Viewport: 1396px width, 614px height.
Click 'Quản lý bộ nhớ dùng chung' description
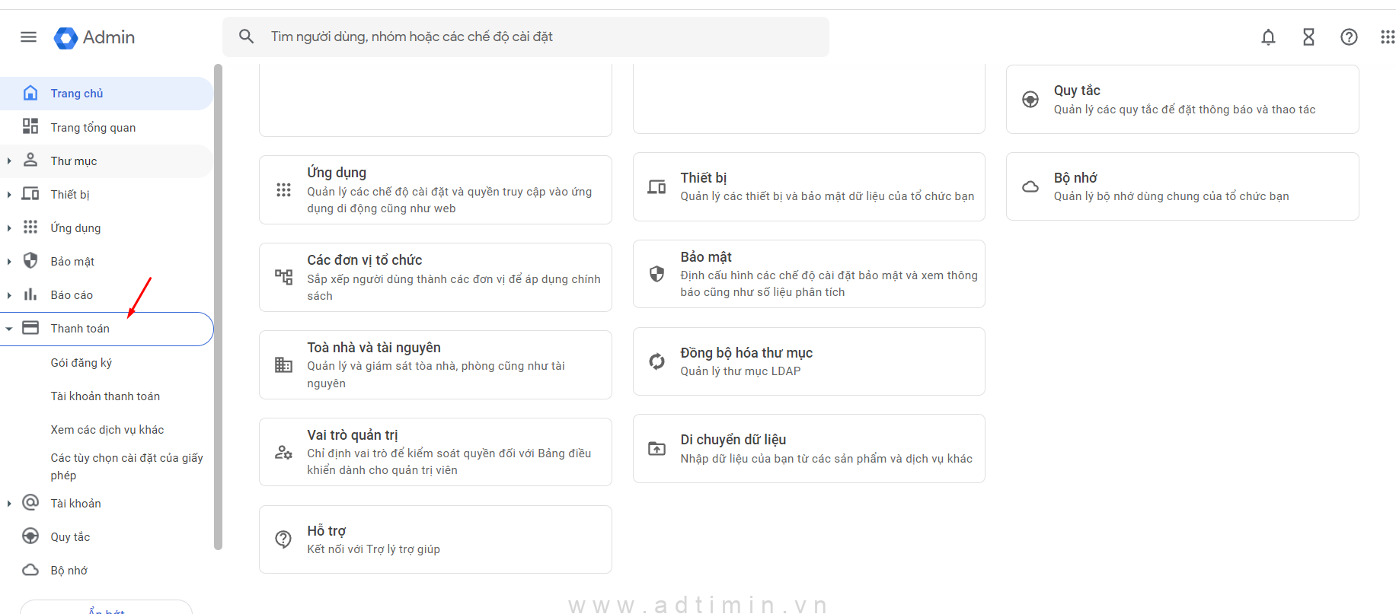(x=1171, y=196)
